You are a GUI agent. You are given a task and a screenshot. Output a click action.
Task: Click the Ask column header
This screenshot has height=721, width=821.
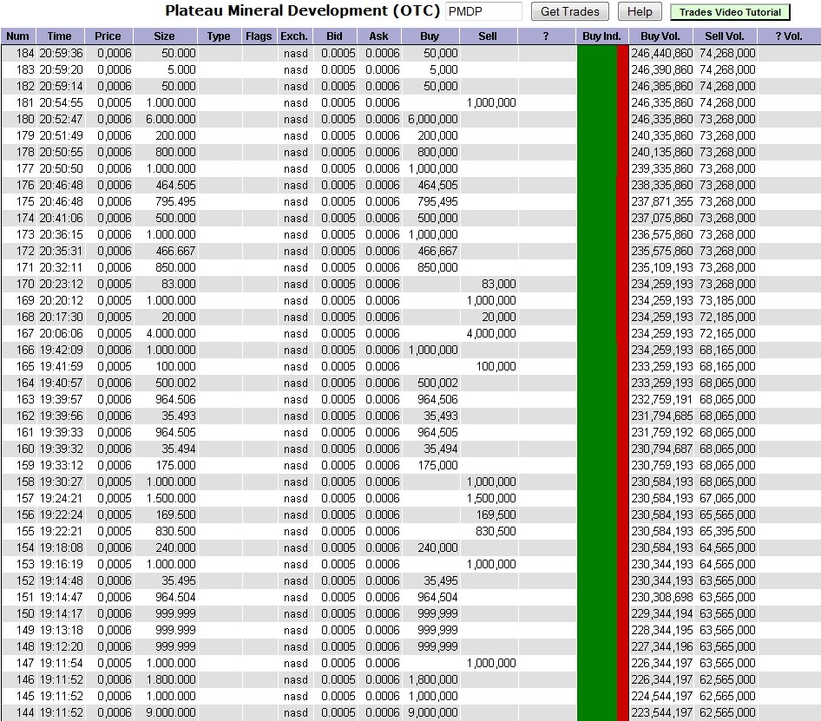click(378, 36)
